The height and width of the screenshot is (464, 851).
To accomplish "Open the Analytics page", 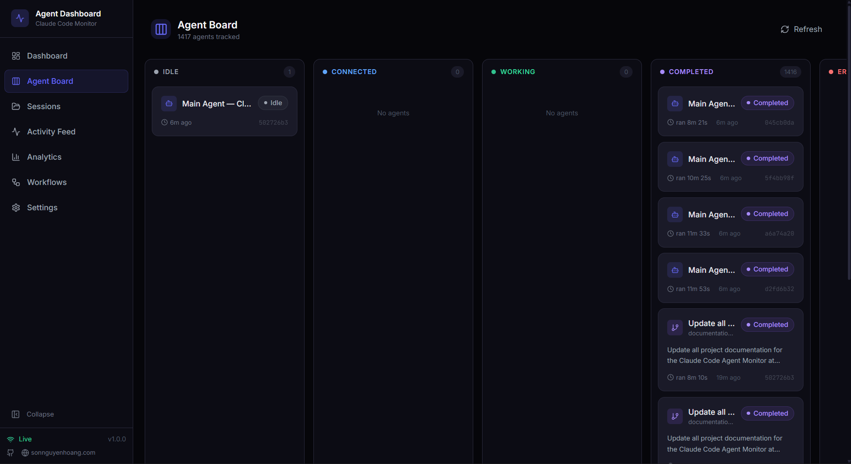I will (66, 157).
